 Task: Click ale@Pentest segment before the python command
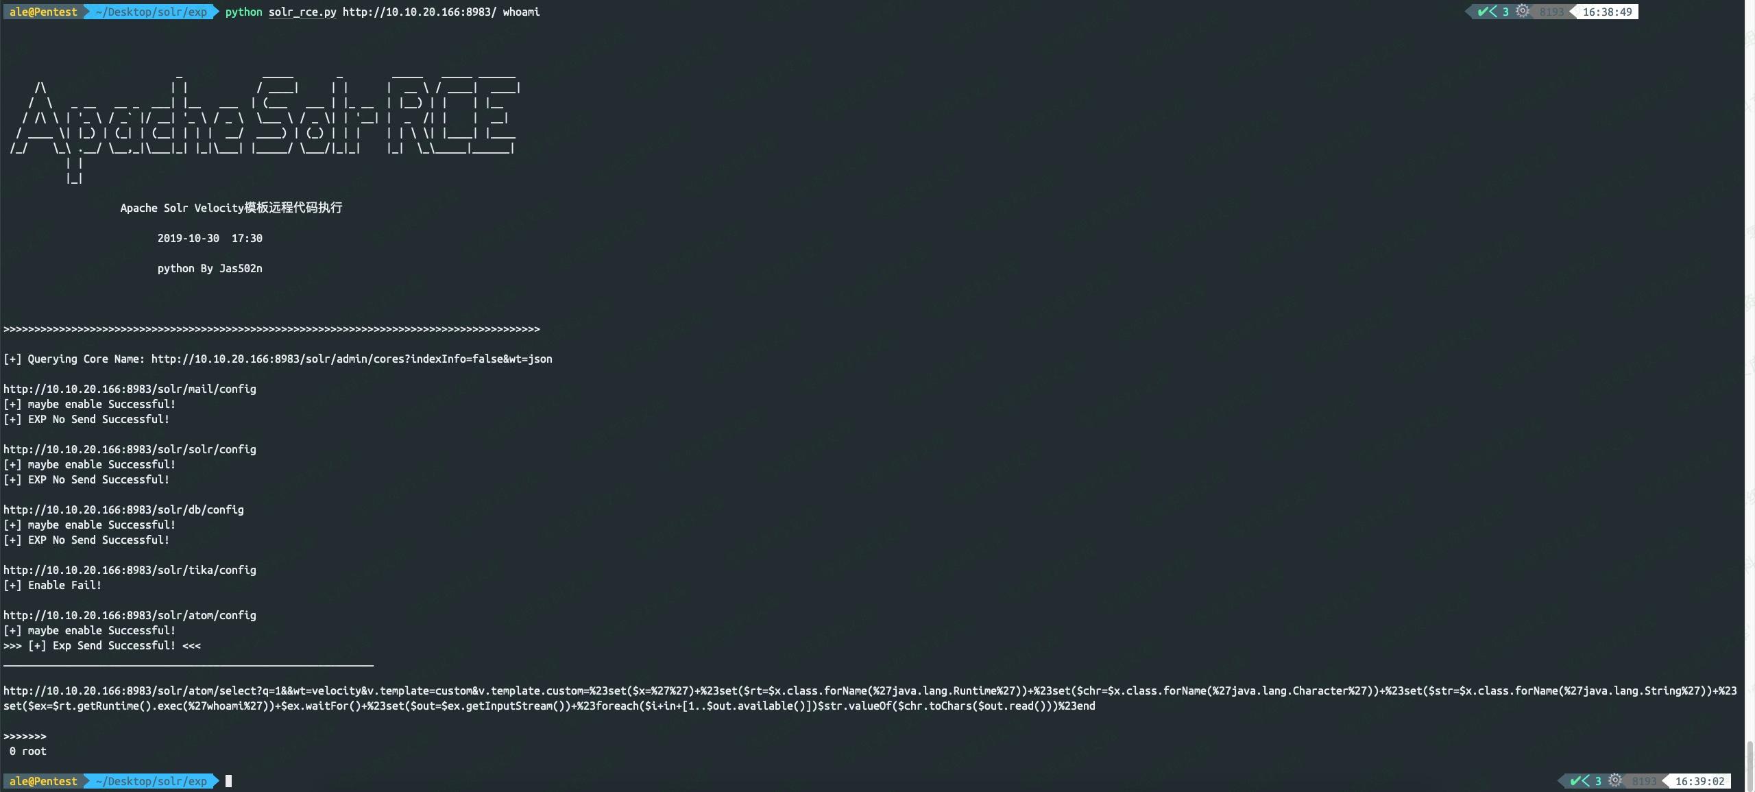click(x=43, y=12)
